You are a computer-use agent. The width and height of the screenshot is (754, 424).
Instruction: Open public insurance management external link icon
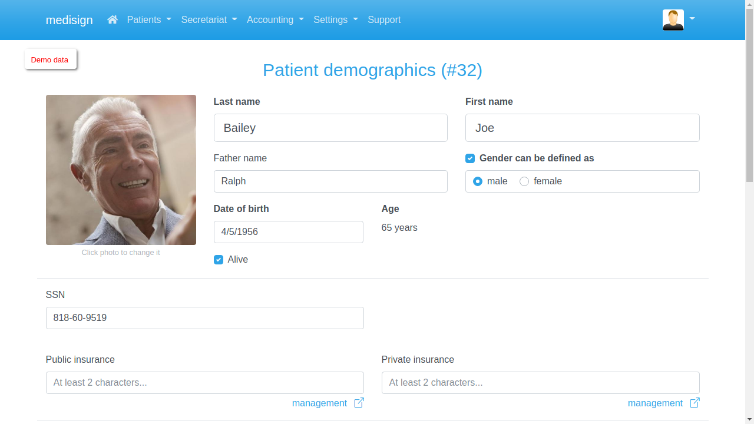(359, 403)
